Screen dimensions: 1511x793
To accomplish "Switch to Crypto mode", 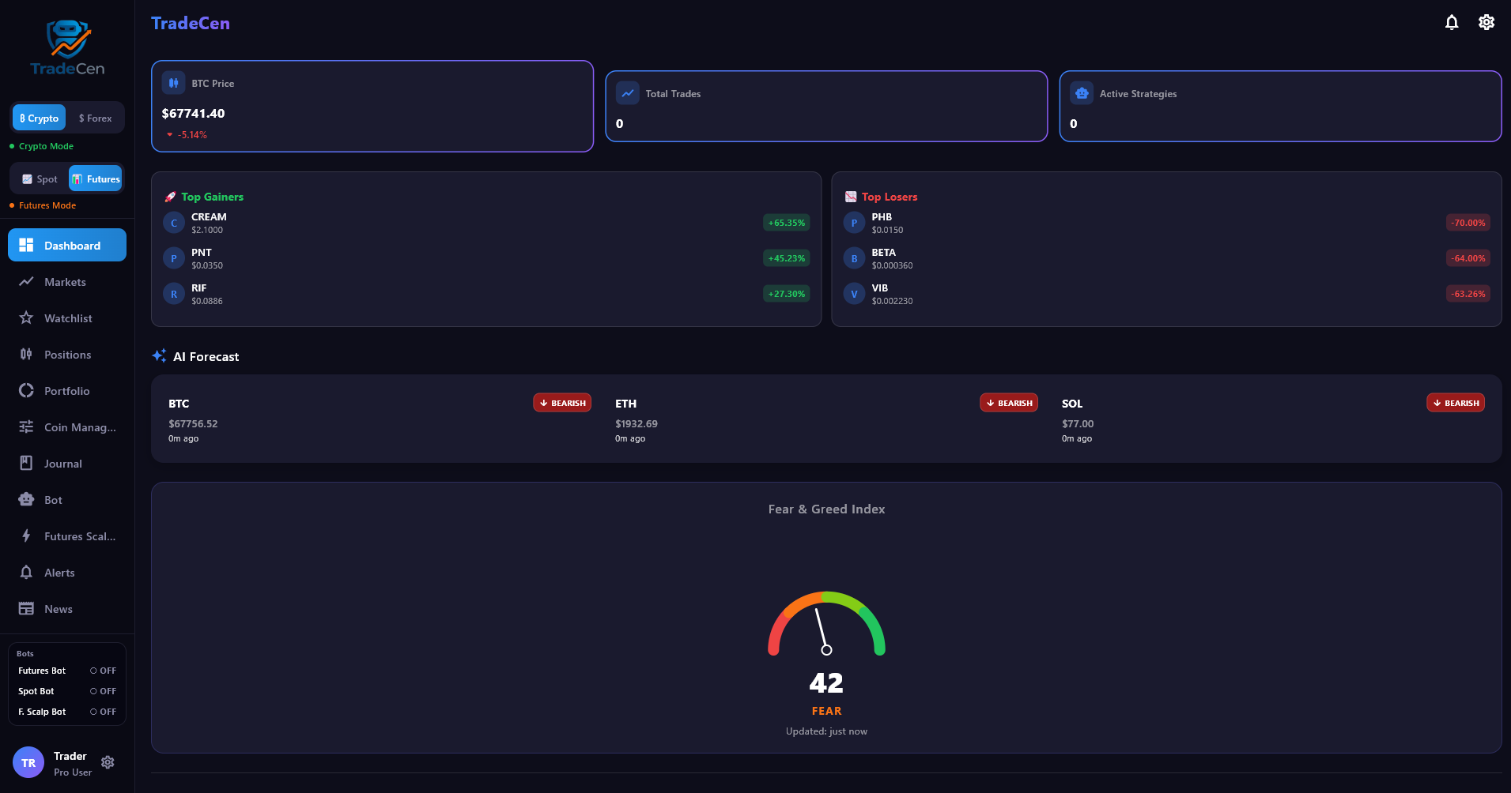I will pyautogui.click(x=40, y=118).
